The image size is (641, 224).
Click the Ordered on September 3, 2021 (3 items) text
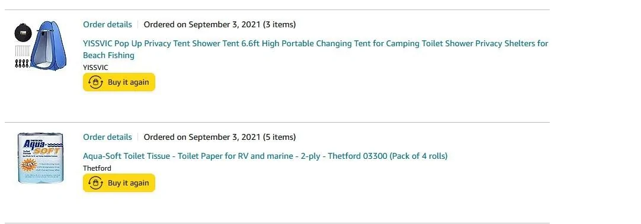(x=220, y=24)
